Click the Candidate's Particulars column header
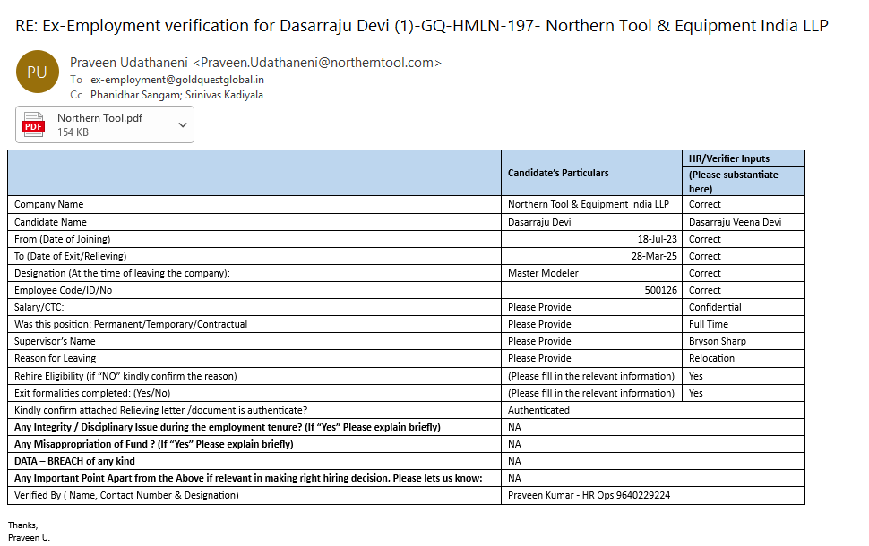 (558, 173)
